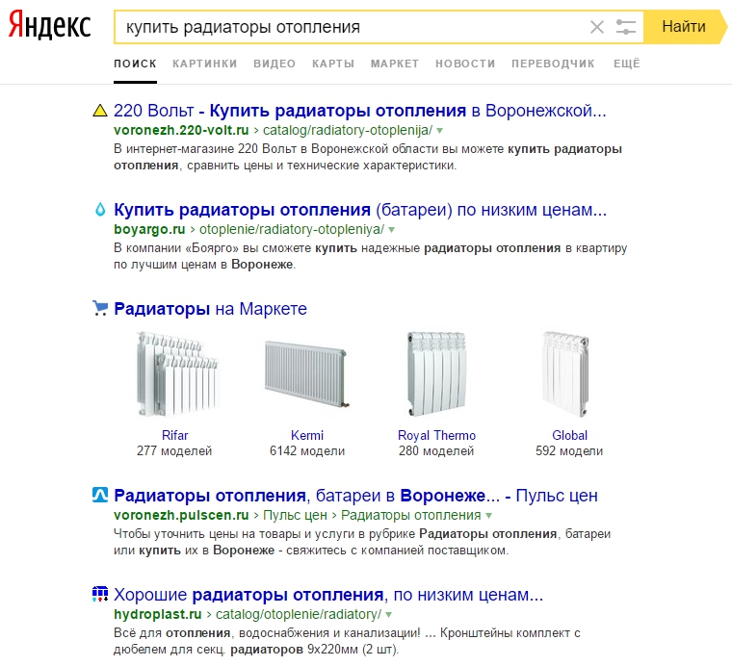732x666 pixels.
Task: Open Купить радиаторы отопления (батареи) result
Action: 360,210
